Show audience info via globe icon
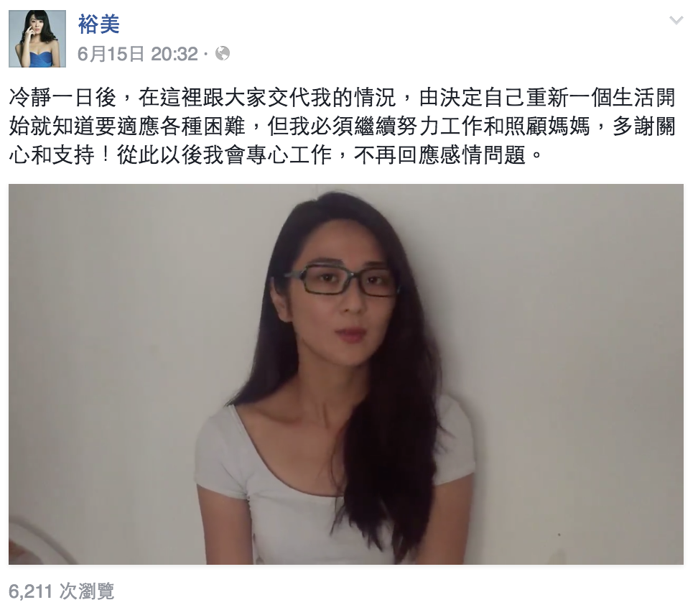Viewport: 698px width, 605px height. [x=223, y=54]
